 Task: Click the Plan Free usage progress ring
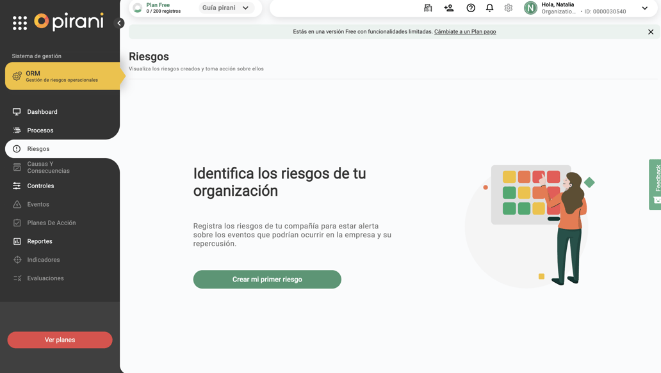pos(137,8)
